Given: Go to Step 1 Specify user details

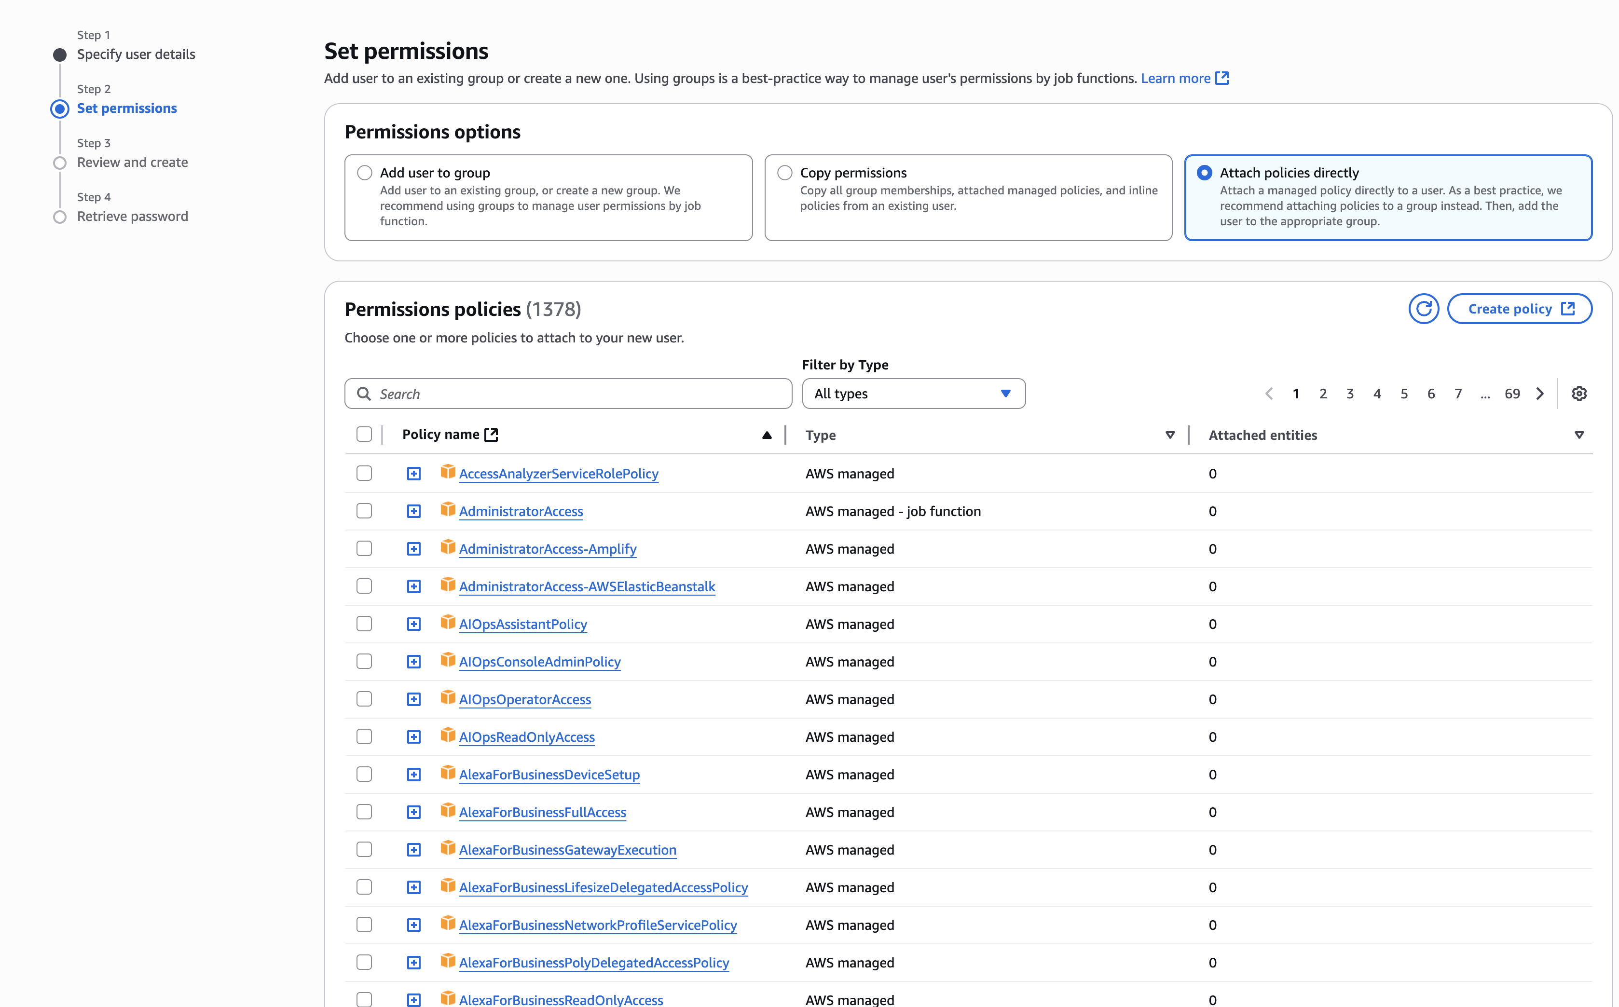Looking at the screenshot, I should (x=136, y=54).
